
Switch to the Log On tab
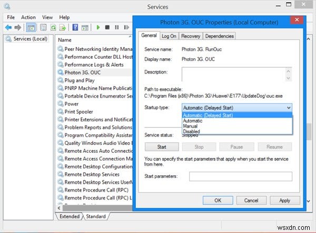point(169,36)
